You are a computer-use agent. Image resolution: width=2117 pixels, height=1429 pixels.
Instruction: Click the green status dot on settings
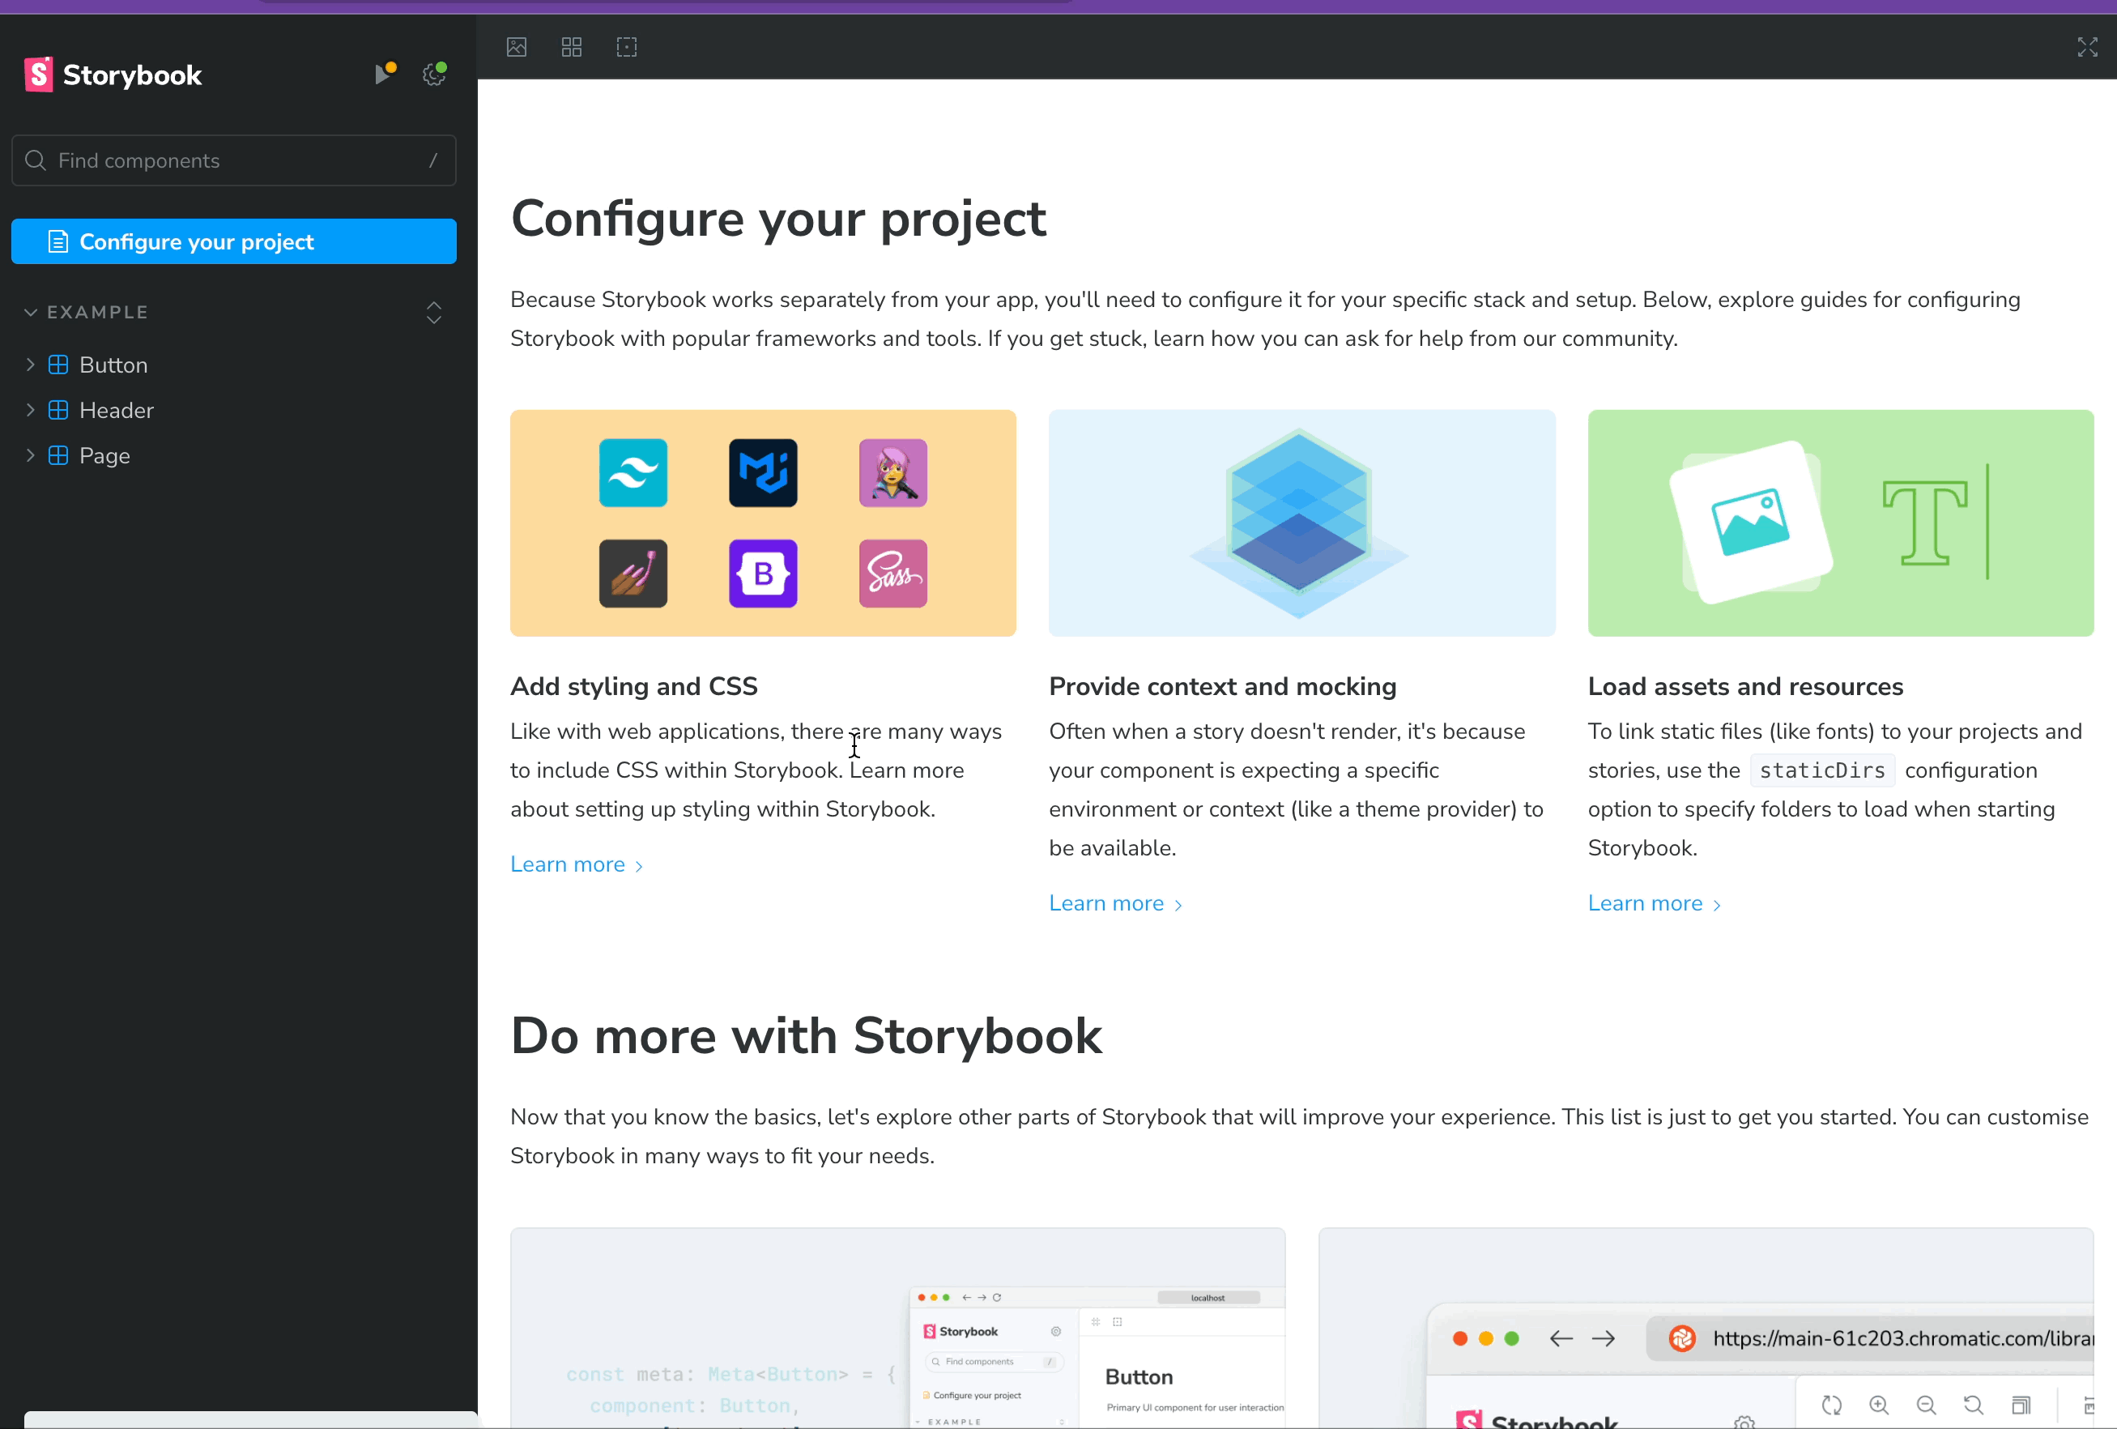pos(444,65)
